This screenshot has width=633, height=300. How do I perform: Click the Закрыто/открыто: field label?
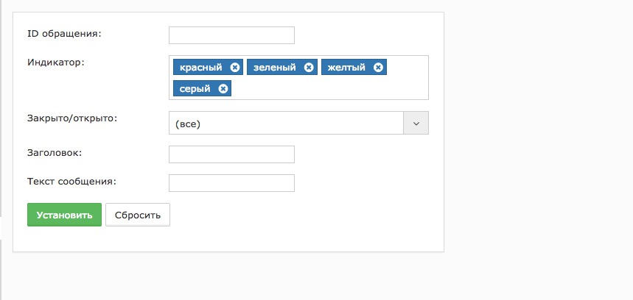point(72,119)
